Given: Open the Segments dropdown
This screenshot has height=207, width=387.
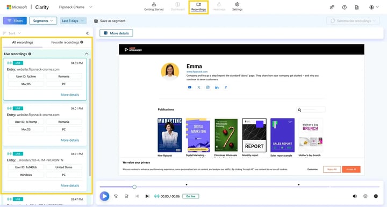Looking at the screenshot, I should [43, 21].
